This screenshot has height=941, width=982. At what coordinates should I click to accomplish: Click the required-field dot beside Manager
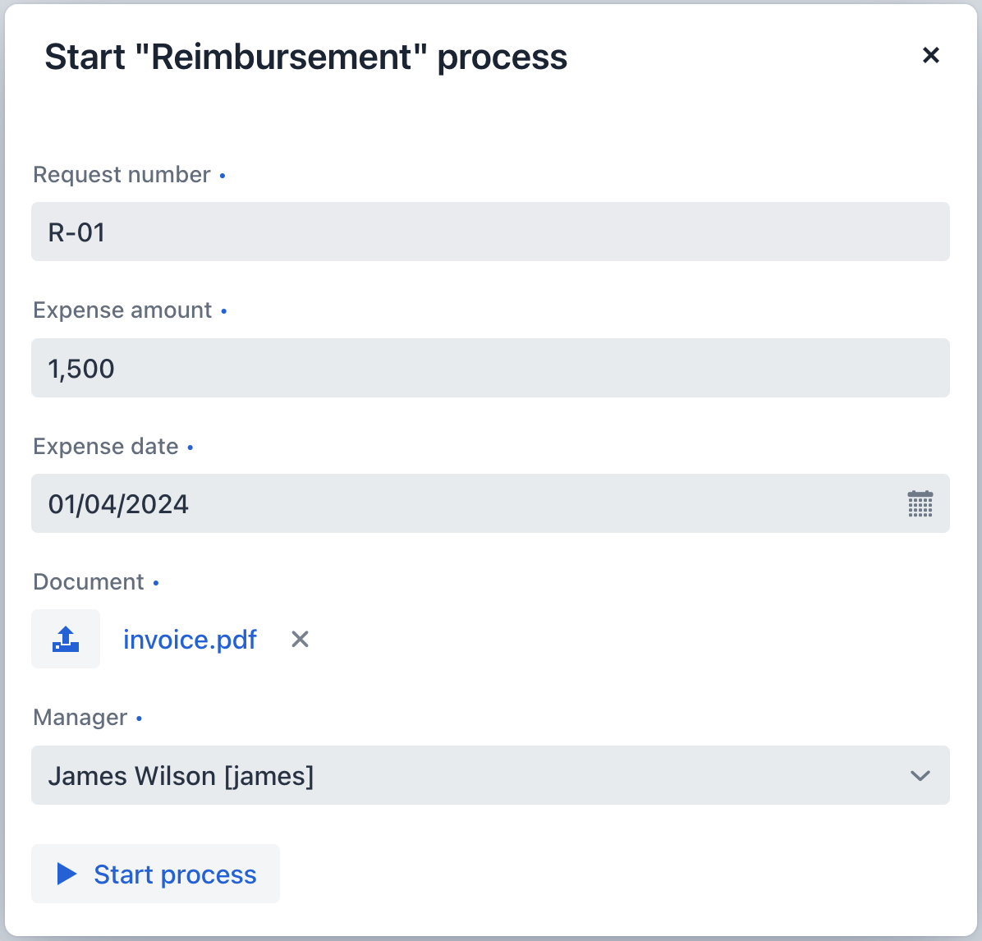[x=140, y=718]
